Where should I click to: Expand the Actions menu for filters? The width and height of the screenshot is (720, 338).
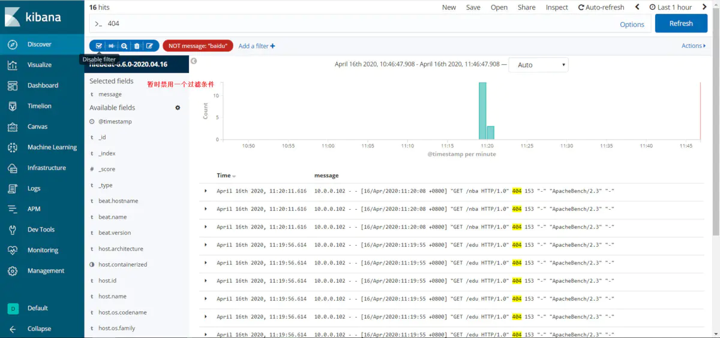pyautogui.click(x=694, y=46)
